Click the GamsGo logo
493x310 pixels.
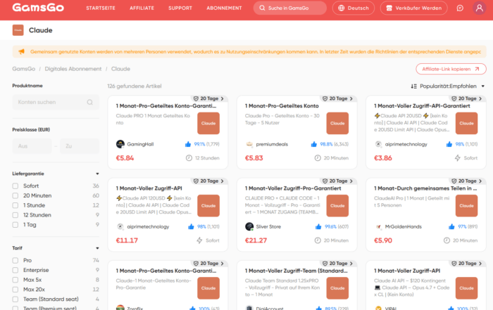[x=38, y=8]
